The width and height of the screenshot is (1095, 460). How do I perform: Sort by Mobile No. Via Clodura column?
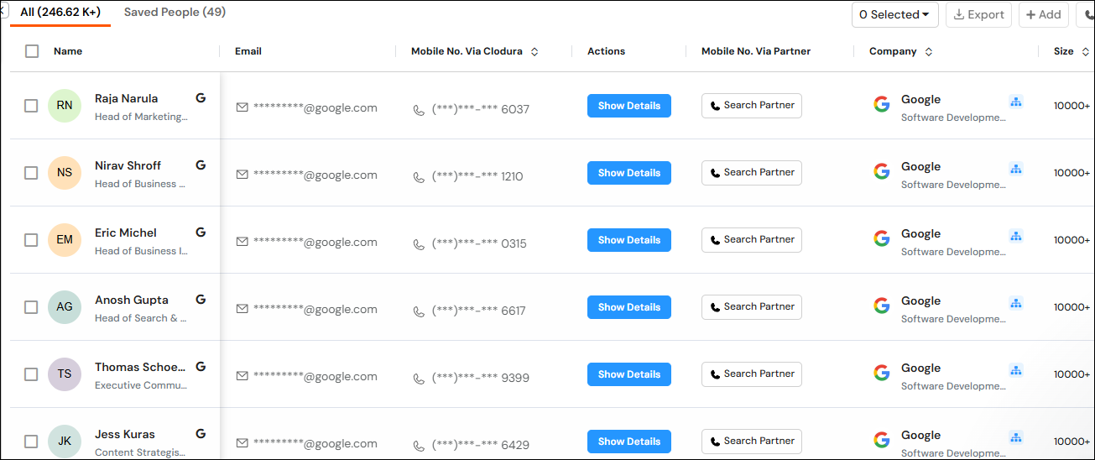[534, 52]
